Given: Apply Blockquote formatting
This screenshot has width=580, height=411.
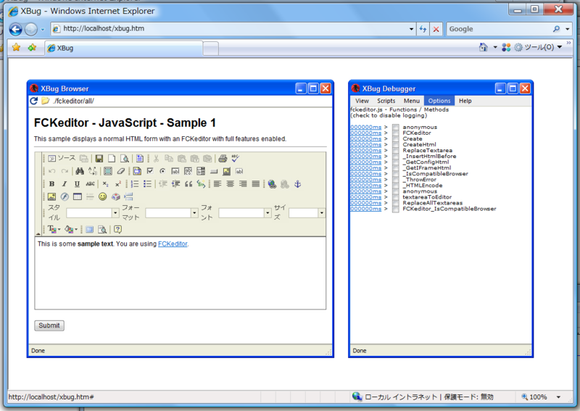Looking at the screenshot, I should pos(188,184).
